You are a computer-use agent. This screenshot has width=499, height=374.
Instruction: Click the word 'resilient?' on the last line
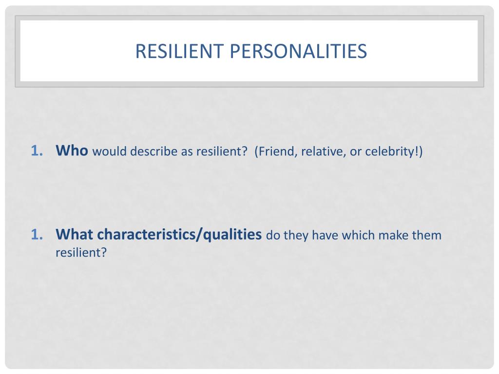tap(81, 253)
